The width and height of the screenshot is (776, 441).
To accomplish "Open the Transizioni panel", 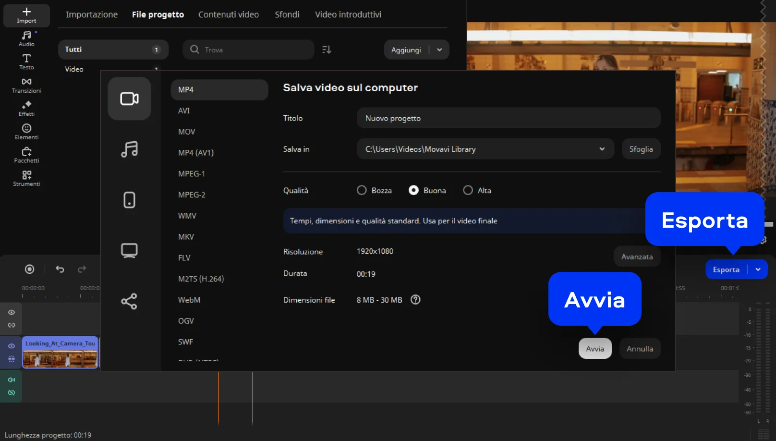I will tap(26, 85).
